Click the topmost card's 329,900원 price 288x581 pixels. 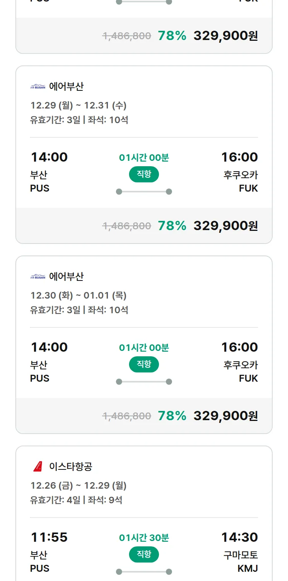(225, 36)
